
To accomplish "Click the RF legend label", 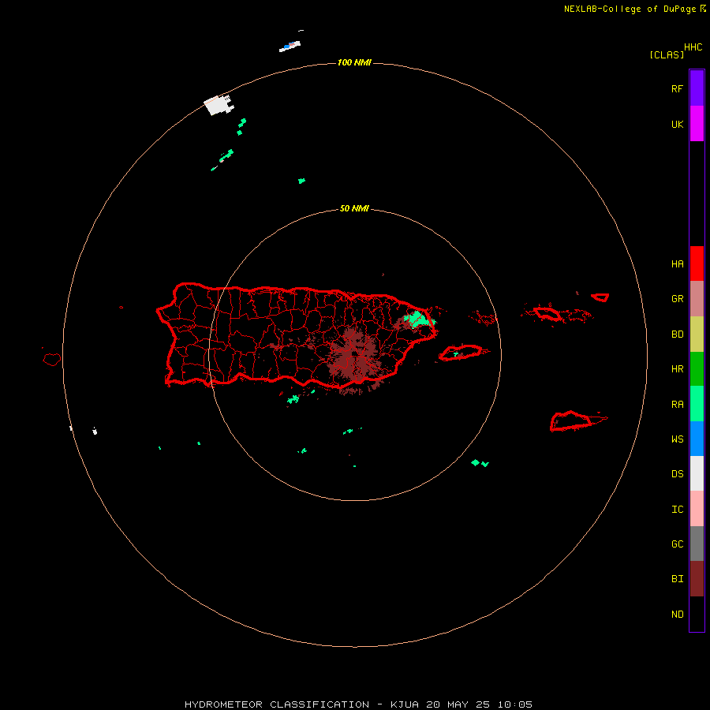I will point(677,88).
